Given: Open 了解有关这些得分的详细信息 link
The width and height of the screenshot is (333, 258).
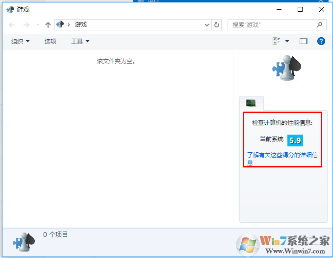Looking at the screenshot, I should (x=282, y=159).
